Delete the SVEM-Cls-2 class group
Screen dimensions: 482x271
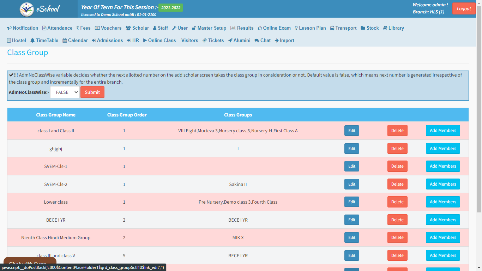(x=397, y=184)
